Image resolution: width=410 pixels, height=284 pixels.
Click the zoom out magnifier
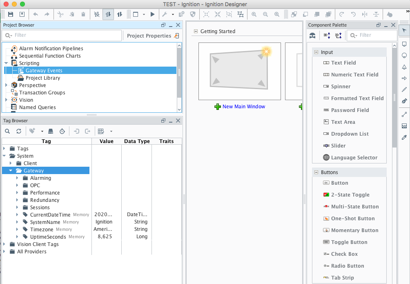pyautogui.click(x=265, y=14)
